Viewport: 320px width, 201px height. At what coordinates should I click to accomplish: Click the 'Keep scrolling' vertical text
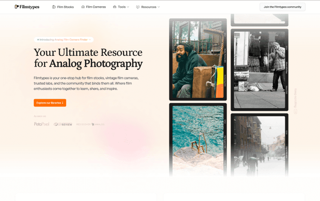pos(295,98)
